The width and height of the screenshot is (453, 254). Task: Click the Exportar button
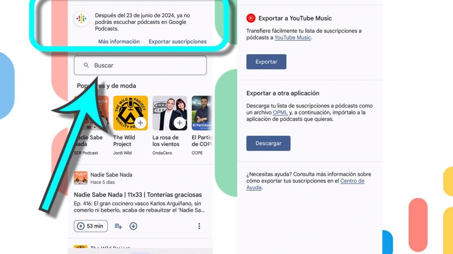coord(266,62)
